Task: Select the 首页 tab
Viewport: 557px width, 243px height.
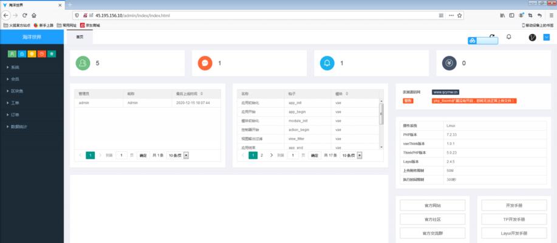Action: 80,37
